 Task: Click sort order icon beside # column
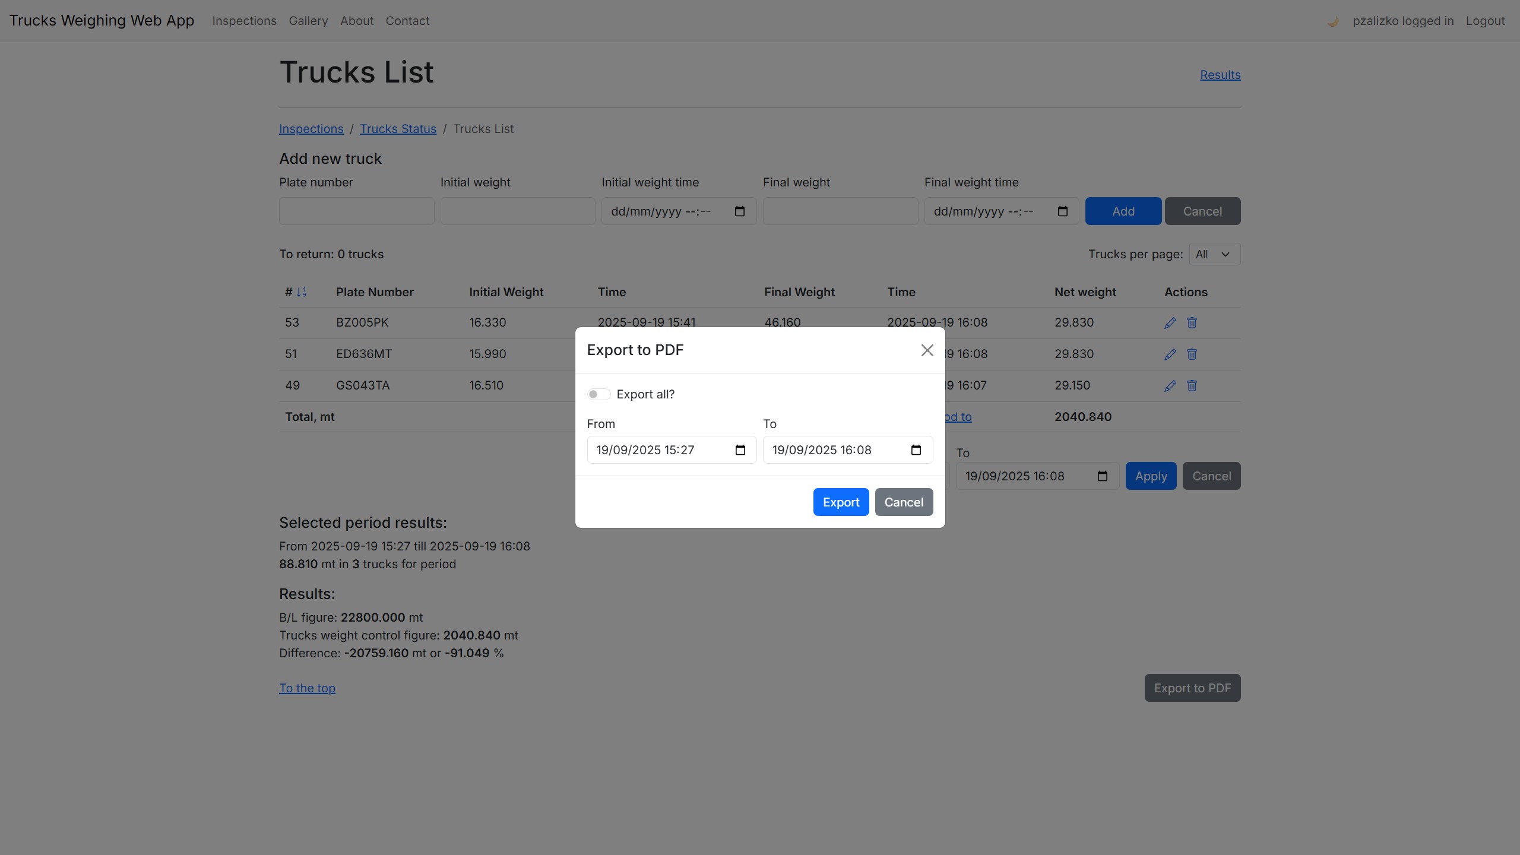click(302, 292)
